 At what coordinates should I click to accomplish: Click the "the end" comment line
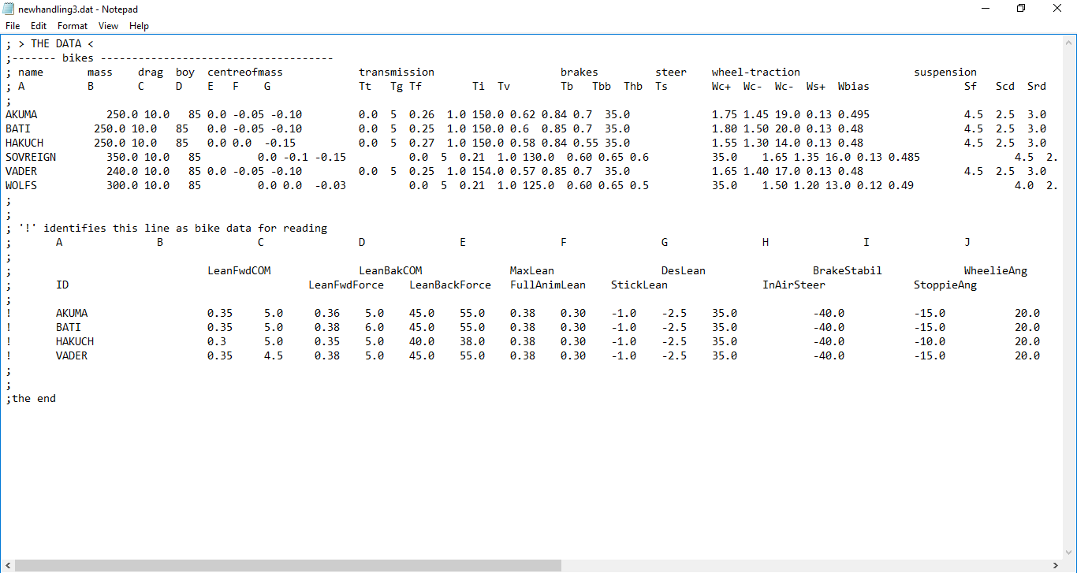click(x=32, y=398)
